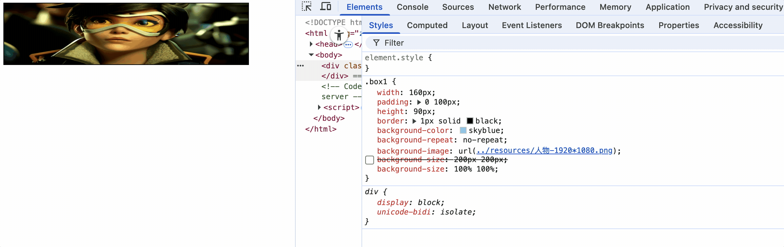This screenshot has width=784, height=247.
Task: Select the <!-- Code comment node
Action: [341, 86]
